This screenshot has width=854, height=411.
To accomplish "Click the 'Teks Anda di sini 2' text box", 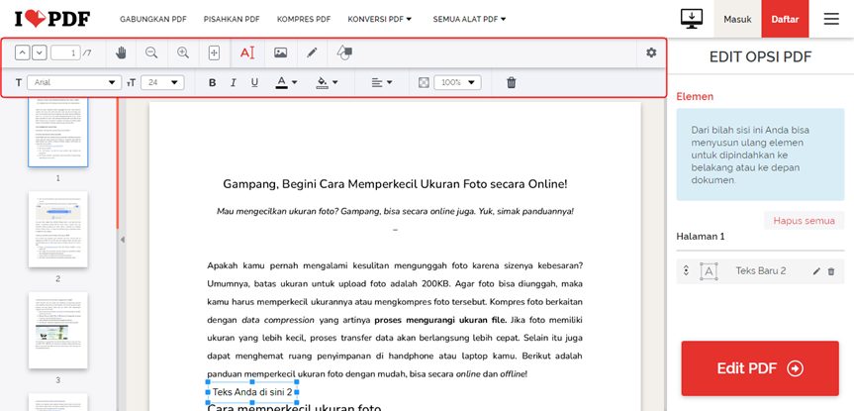I will [252, 392].
